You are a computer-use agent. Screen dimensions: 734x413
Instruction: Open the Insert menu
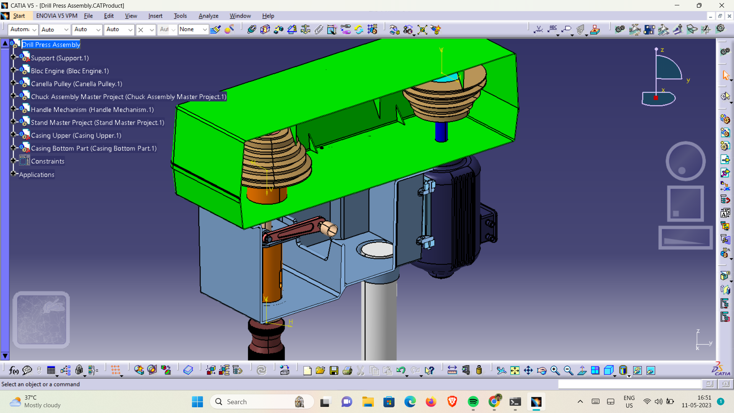(155, 16)
